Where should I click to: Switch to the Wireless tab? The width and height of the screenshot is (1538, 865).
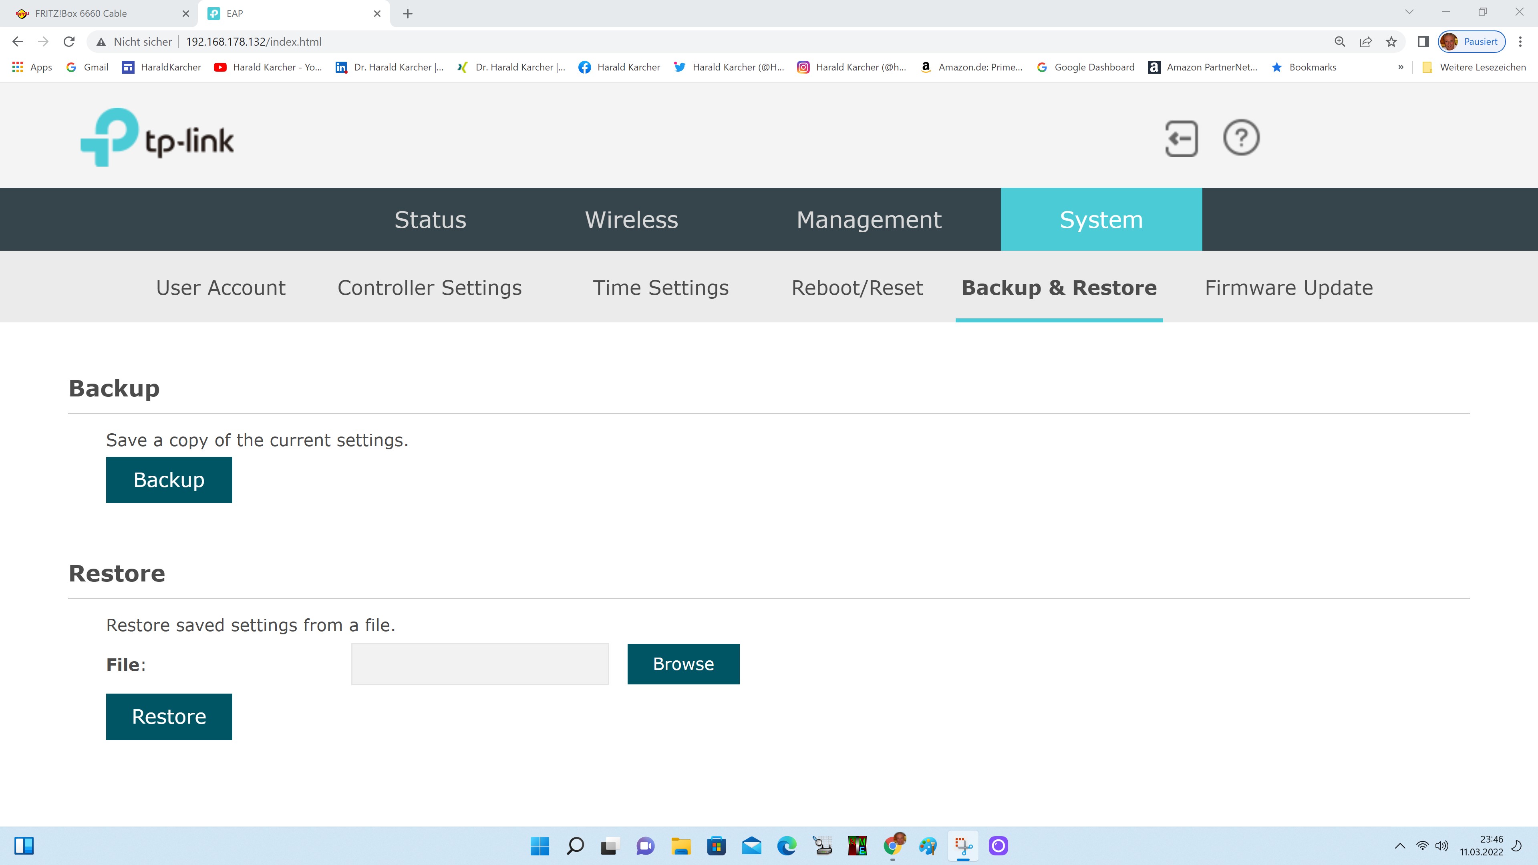coord(631,220)
